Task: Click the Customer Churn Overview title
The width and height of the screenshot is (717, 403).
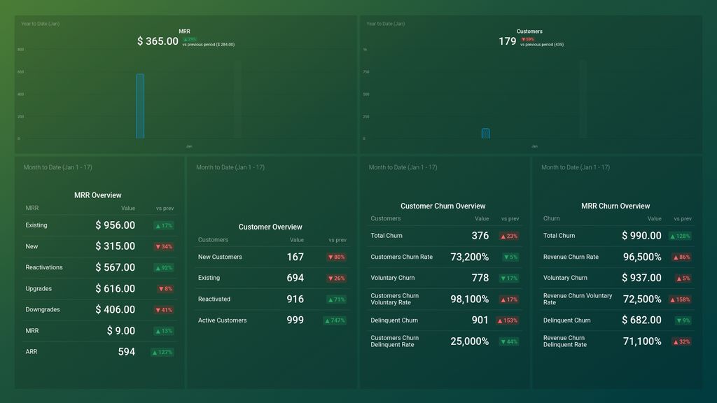Action: (443, 206)
